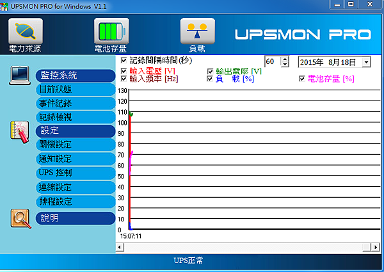Minimize the UPSMON PRO window
Viewport: 384px width, 272px height.
[337, 4]
